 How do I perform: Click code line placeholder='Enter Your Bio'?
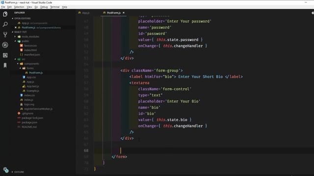(x=169, y=101)
